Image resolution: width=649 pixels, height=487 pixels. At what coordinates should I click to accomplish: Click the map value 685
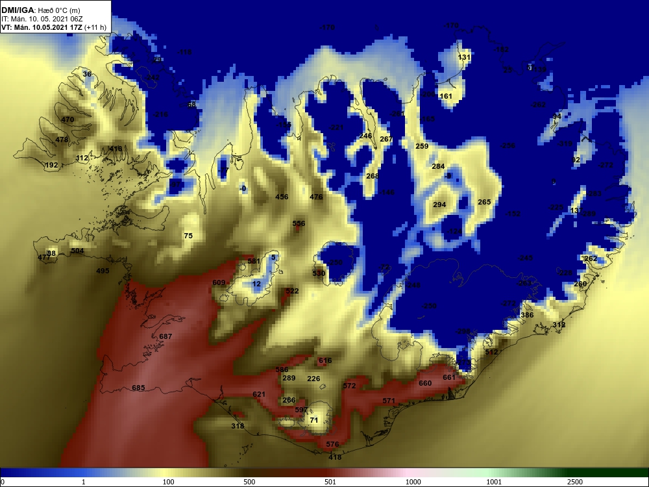pos(138,388)
